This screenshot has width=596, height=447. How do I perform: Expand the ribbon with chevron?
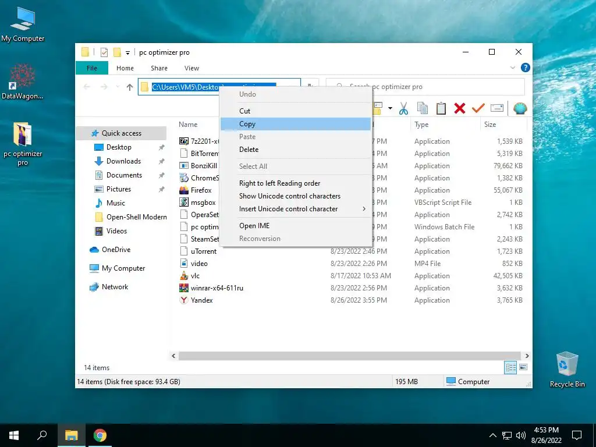(x=512, y=68)
